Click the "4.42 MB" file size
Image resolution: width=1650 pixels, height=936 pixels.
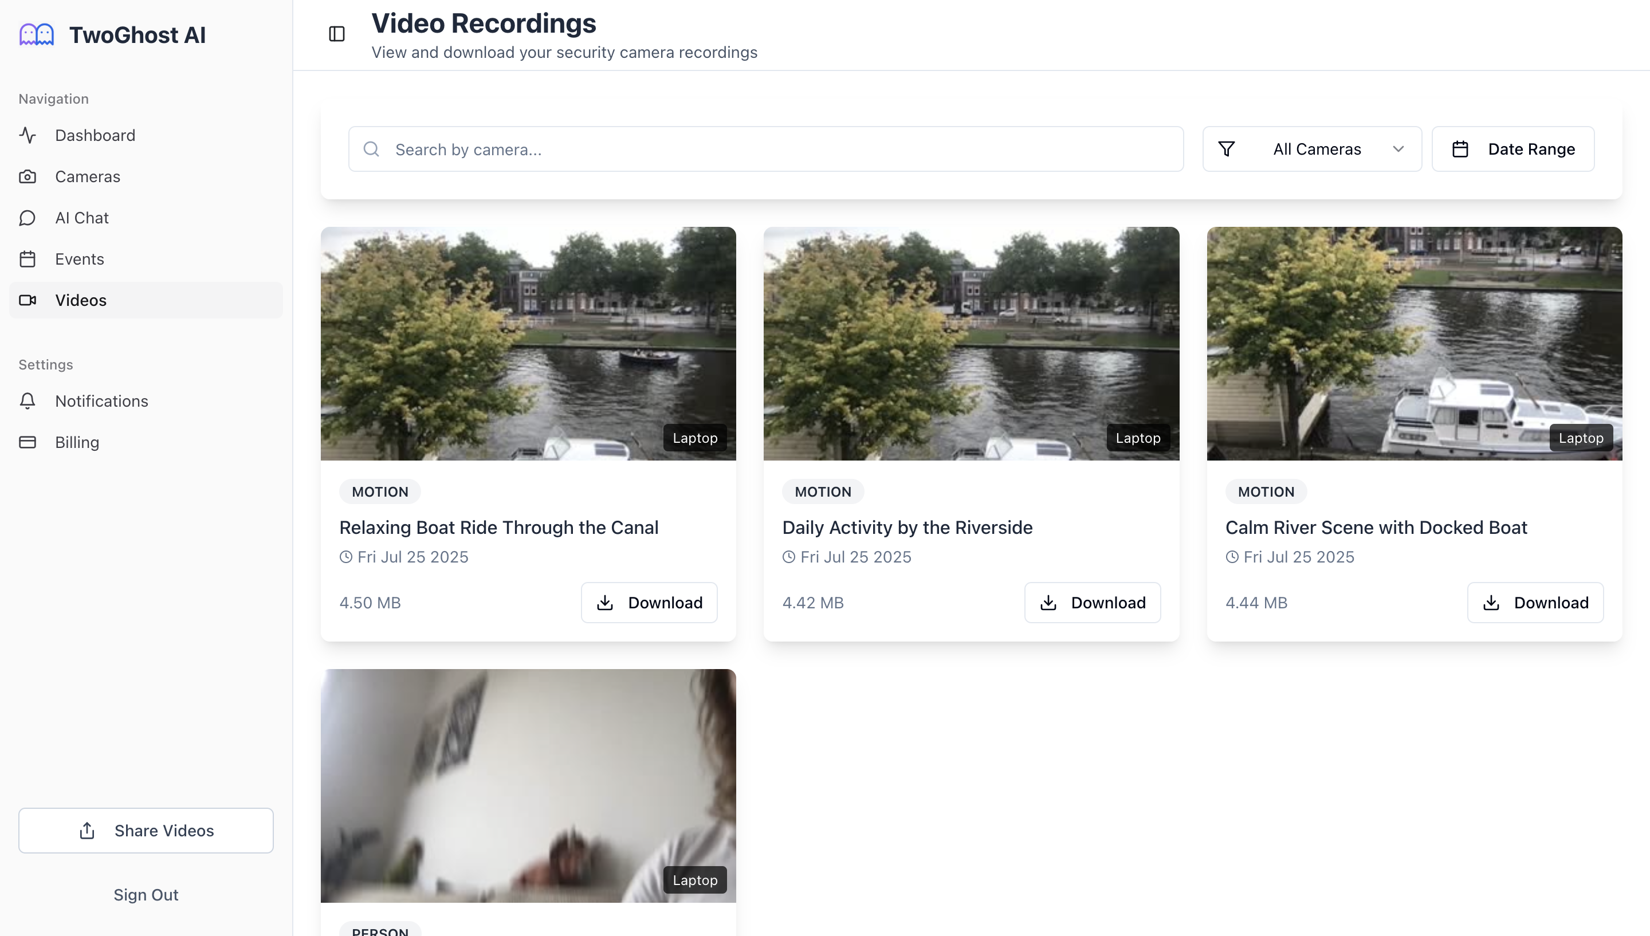click(813, 603)
